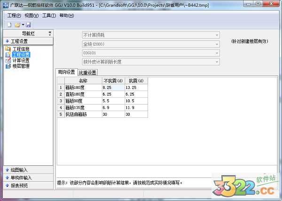Switch to the 弯钩设置 tab
Screen dimensions: 282x201
67,72
